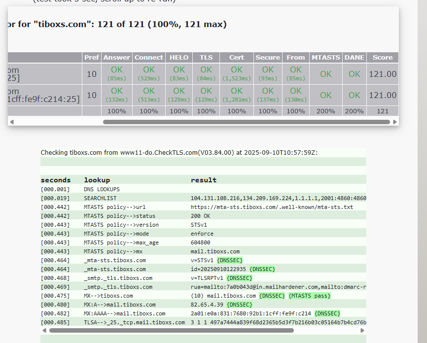Click the left arrow of the lookup log scrollbar

pos(44,331)
